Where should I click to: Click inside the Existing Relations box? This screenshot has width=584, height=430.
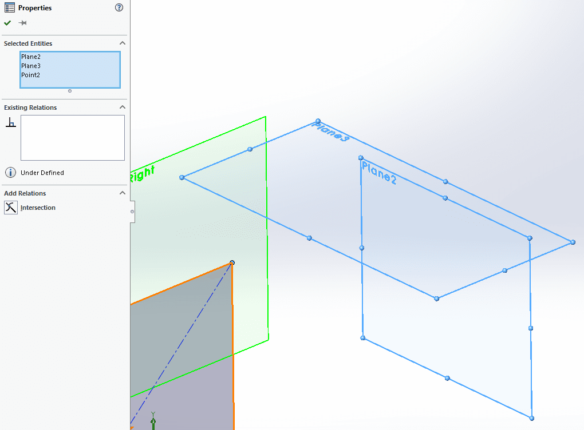click(x=72, y=138)
